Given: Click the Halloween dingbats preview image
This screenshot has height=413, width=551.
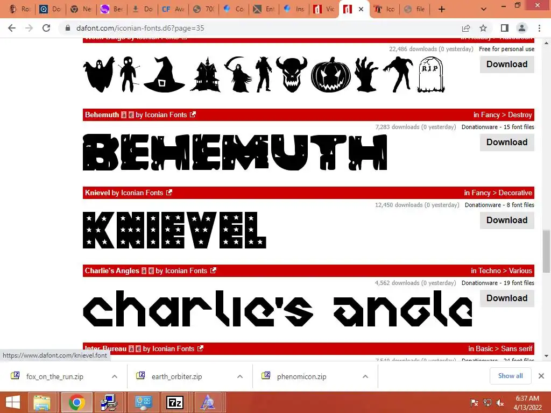Looking at the screenshot, I should (264, 74).
